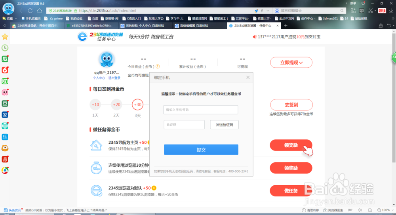This screenshot has width=396, height=215.
Task: Click the 发送验证码 button
Action: click(224, 125)
